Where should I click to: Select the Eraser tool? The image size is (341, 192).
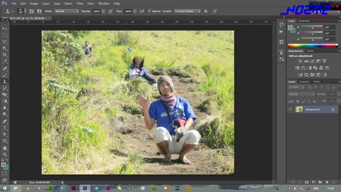coord(5,94)
